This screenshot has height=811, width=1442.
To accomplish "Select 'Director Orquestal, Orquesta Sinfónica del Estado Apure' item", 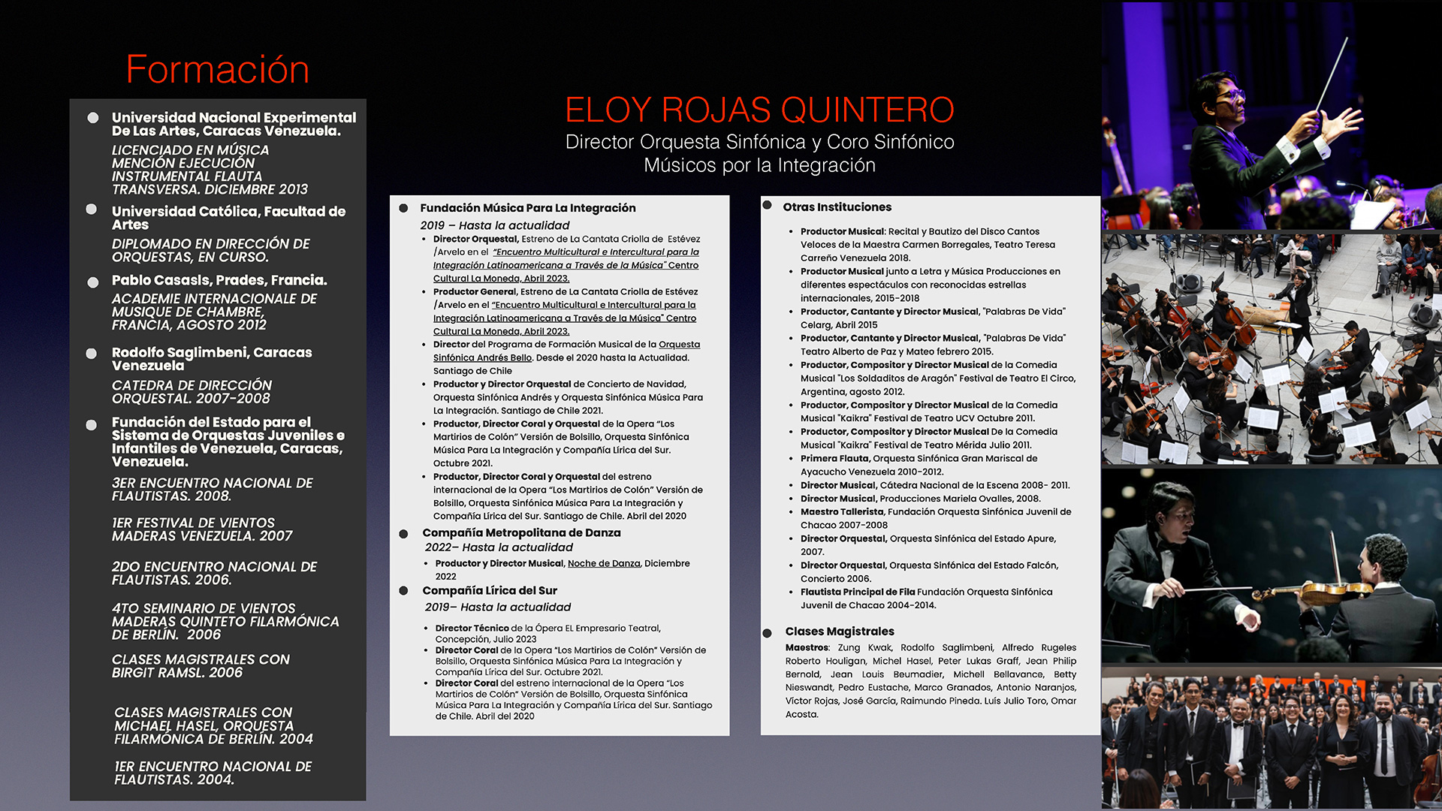I will click(928, 545).
